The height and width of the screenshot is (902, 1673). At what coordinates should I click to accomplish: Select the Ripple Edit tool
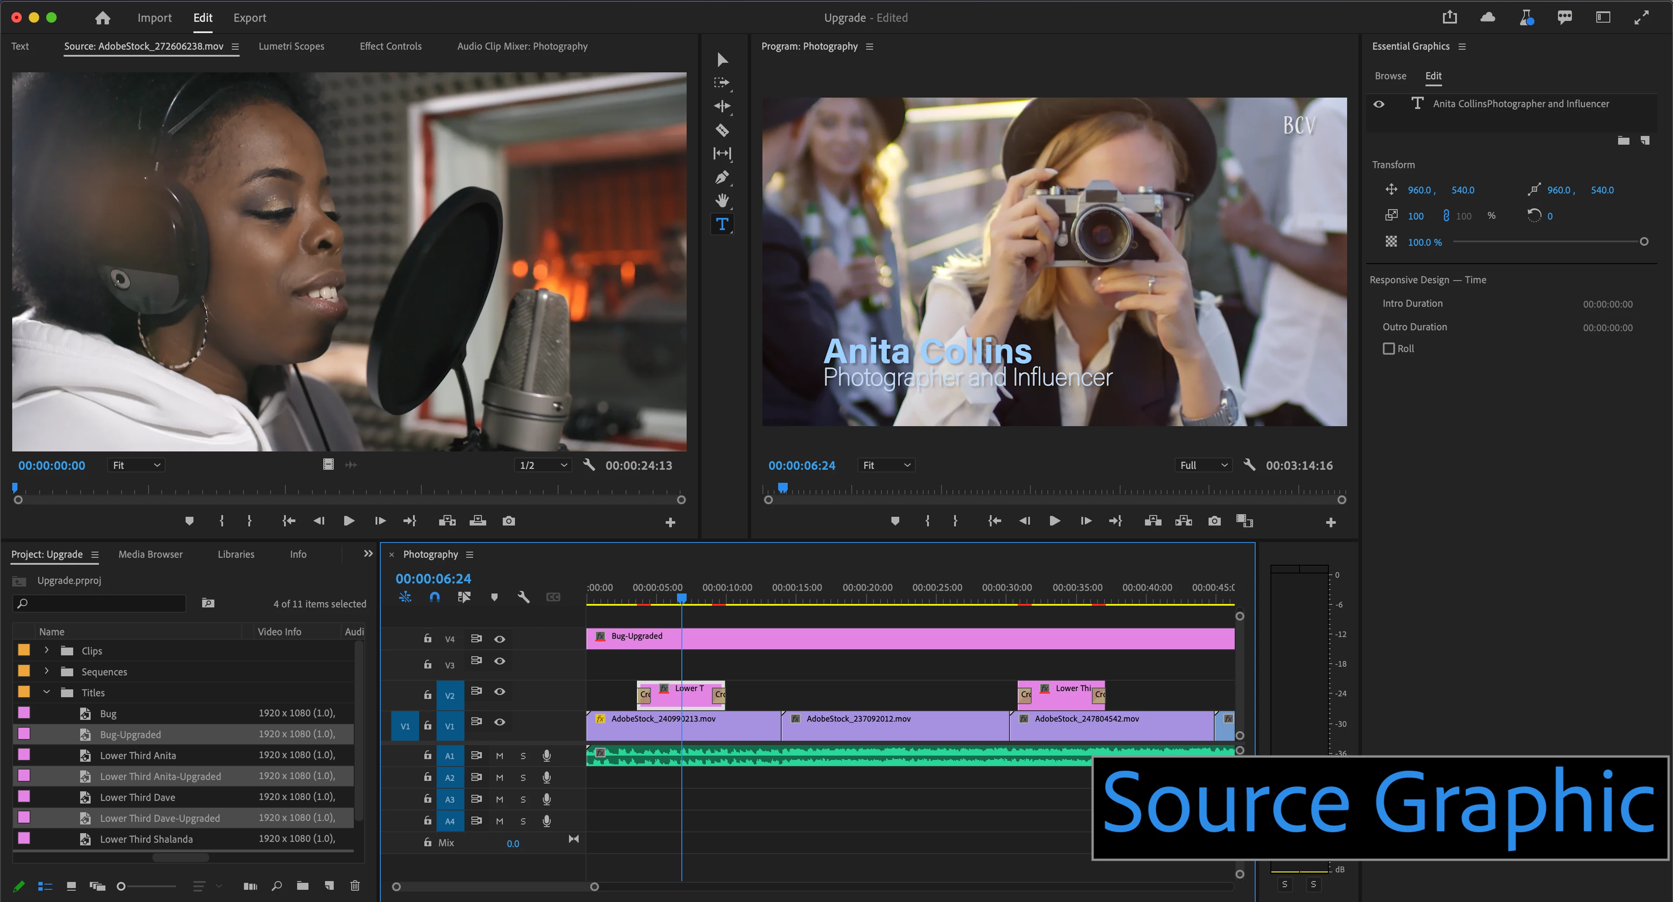pyautogui.click(x=721, y=106)
